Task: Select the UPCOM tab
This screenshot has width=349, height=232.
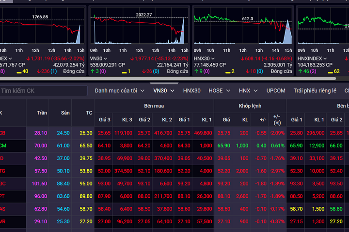Action: [276, 90]
